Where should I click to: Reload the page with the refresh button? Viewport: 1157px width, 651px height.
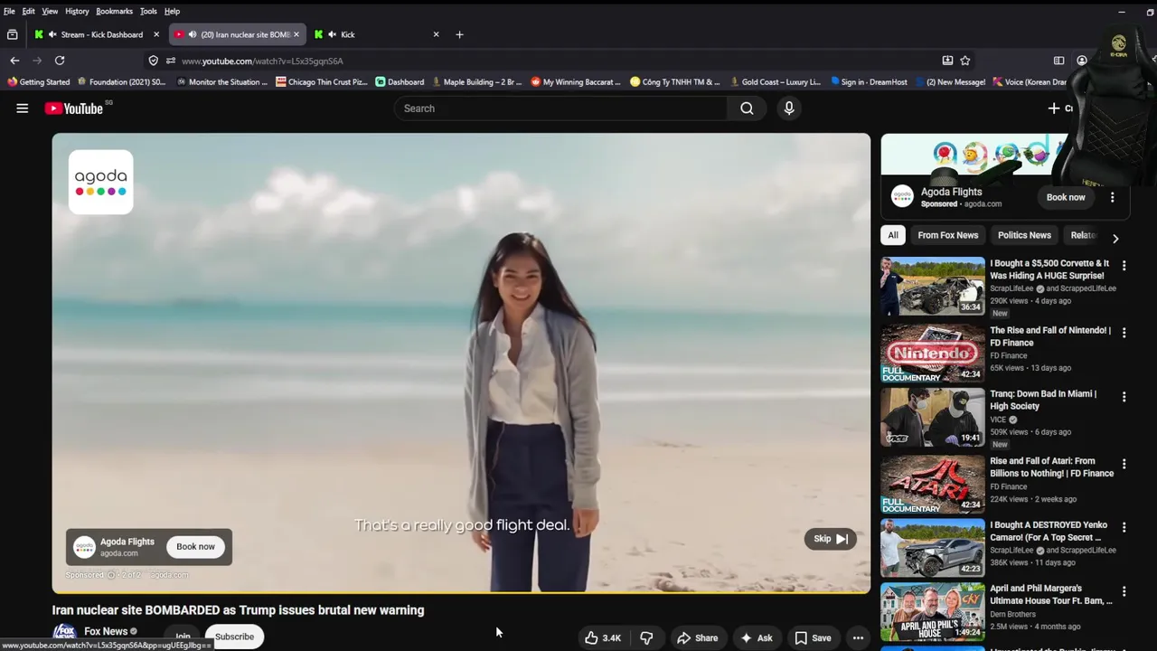(x=60, y=61)
